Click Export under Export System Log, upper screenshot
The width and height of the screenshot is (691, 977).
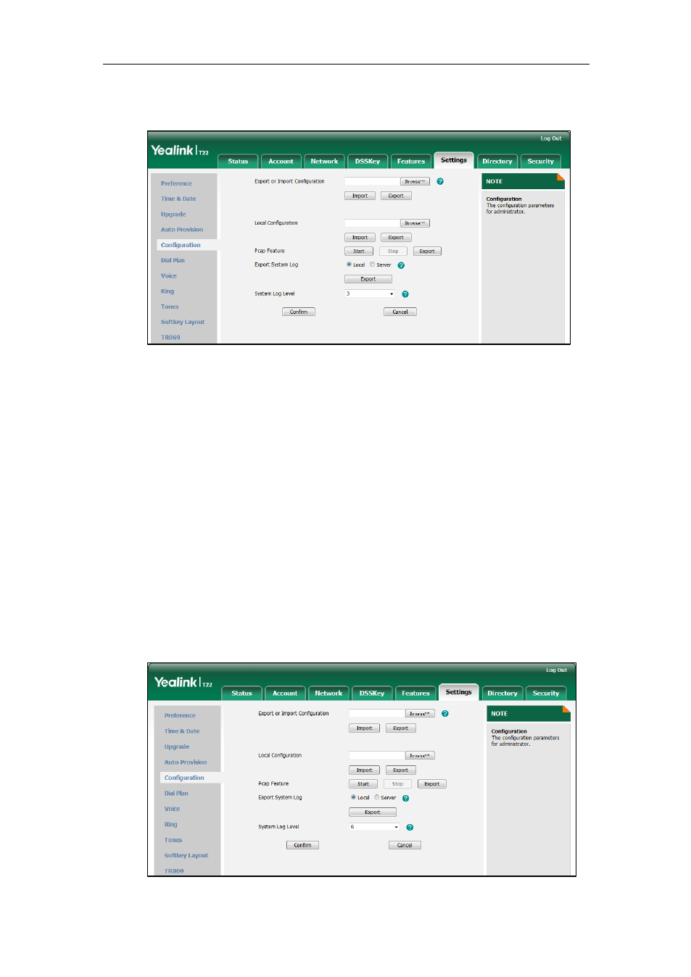[x=368, y=279]
